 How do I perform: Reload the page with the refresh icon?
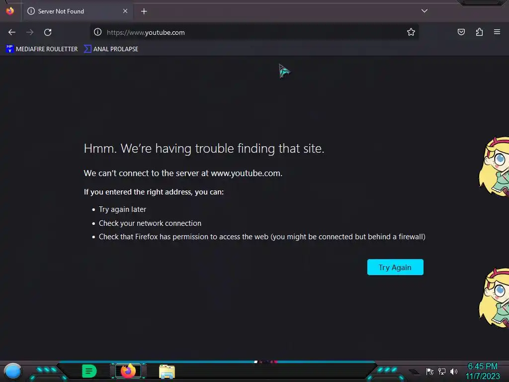click(x=48, y=32)
